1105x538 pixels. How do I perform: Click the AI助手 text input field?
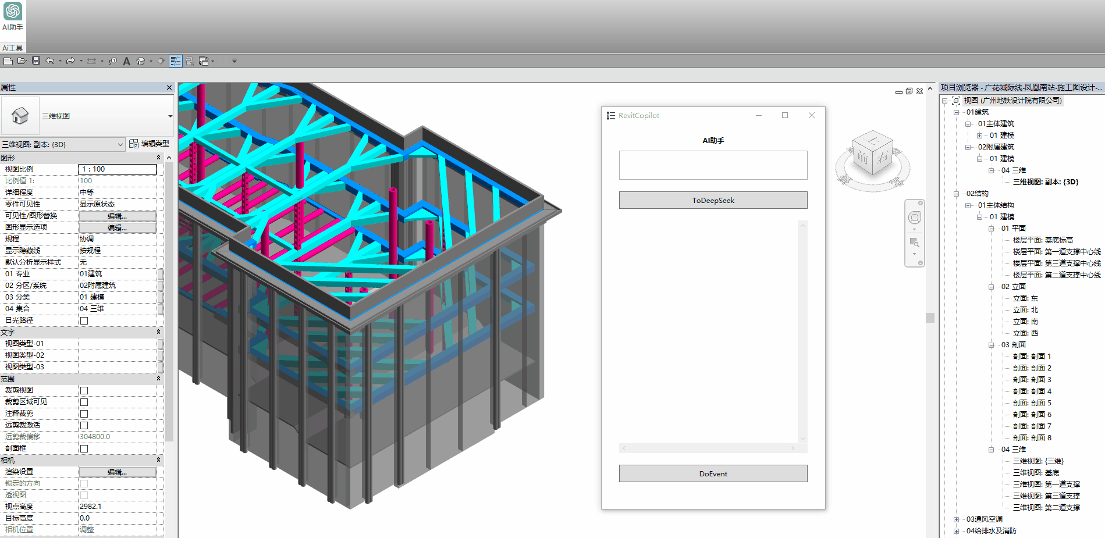[x=713, y=165]
